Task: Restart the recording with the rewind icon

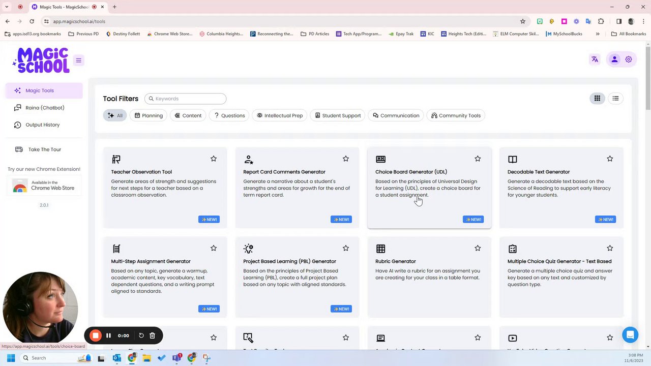Action: (141, 335)
